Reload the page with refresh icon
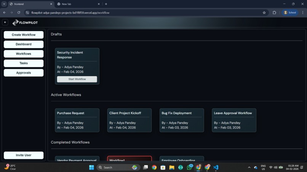This screenshot has height=172, width=307. coord(19,13)
